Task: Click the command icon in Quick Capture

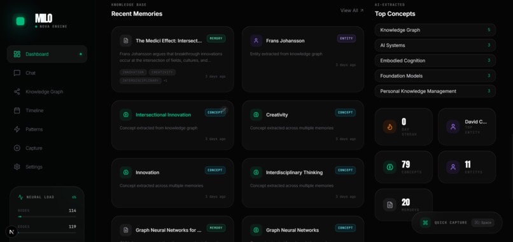Action: click(x=425, y=223)
